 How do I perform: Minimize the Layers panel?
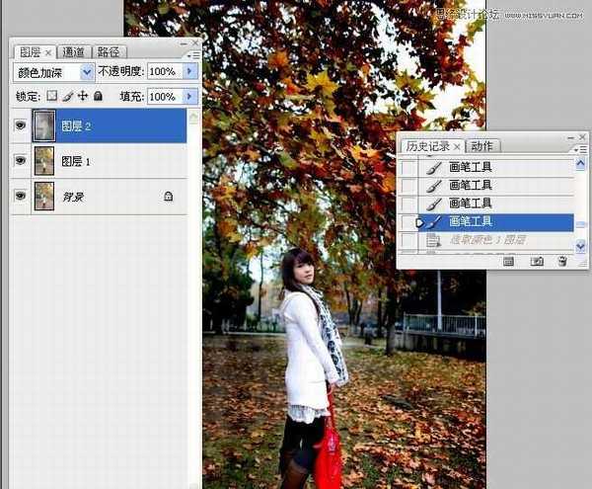(x=184, y=43)
